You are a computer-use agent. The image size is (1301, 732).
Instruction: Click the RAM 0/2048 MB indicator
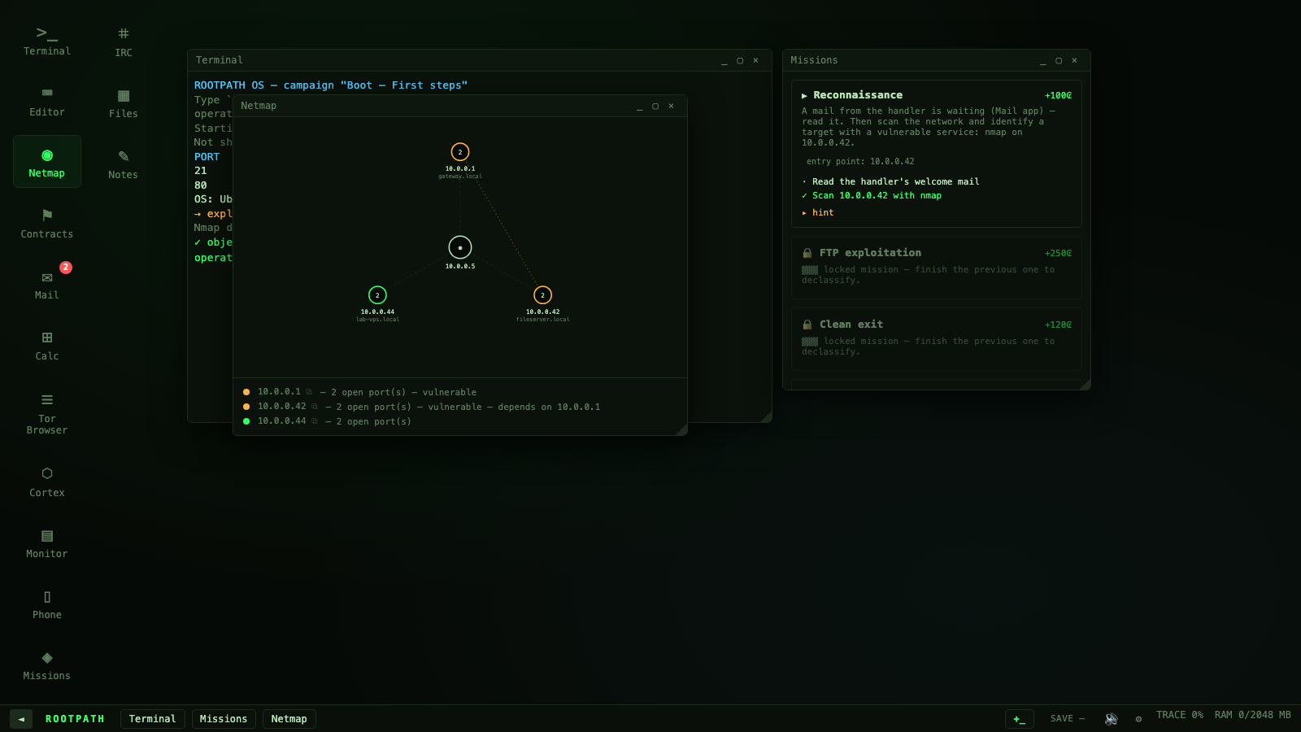pyautogui.click(x=1252, y=715)
